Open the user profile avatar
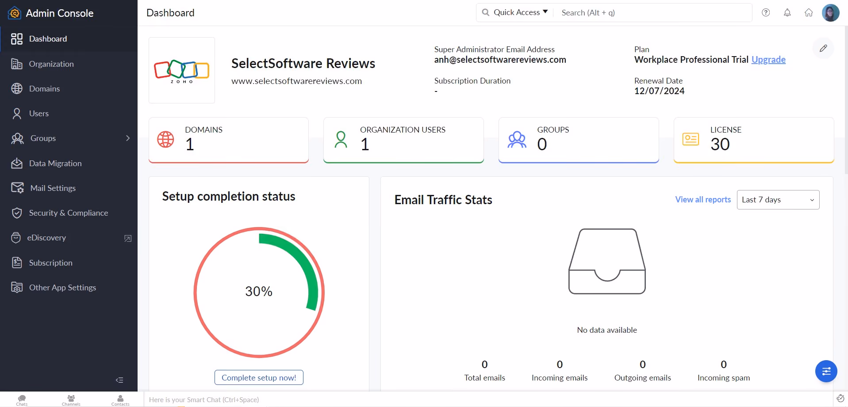This screenshot has width=848, height=407. 831,13
